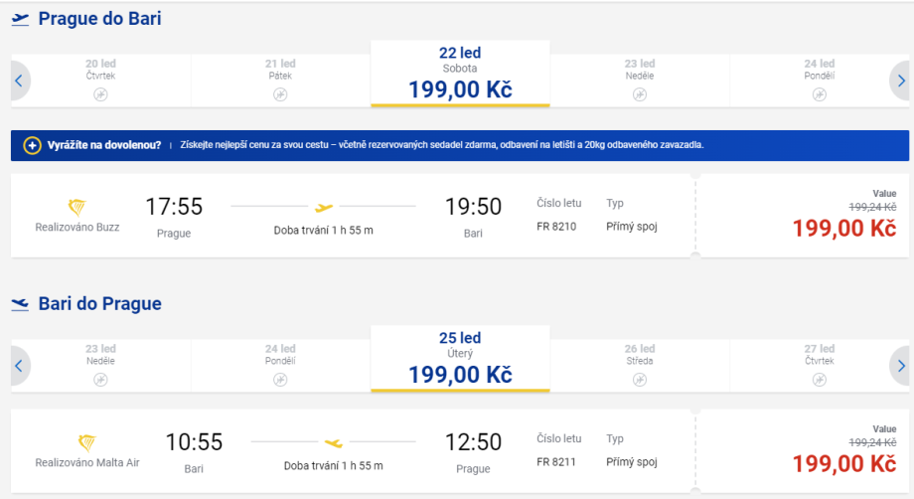Click the arriving plane icon beside Bari do Prague
The width and height of the screenshot is (914, 499).
tap(20, 304)
